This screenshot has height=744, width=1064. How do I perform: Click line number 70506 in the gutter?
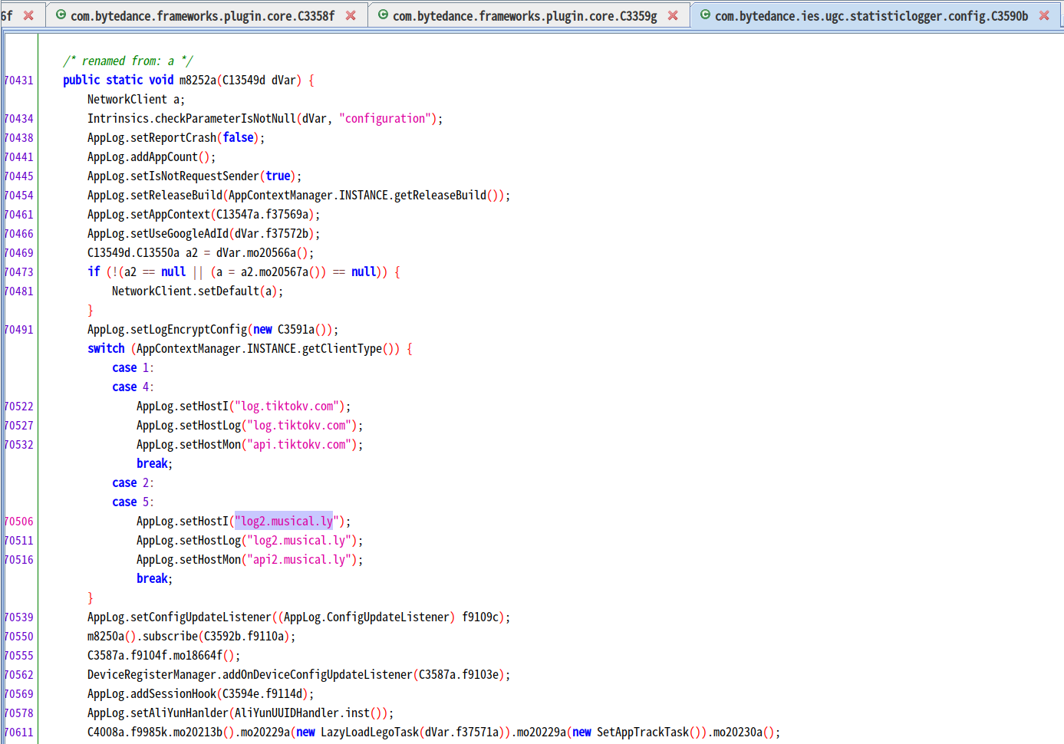18,522
